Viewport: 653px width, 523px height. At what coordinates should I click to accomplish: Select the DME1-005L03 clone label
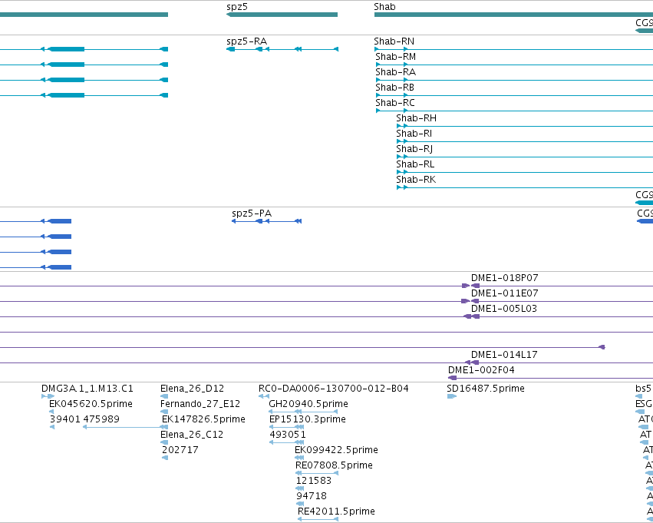504,309
